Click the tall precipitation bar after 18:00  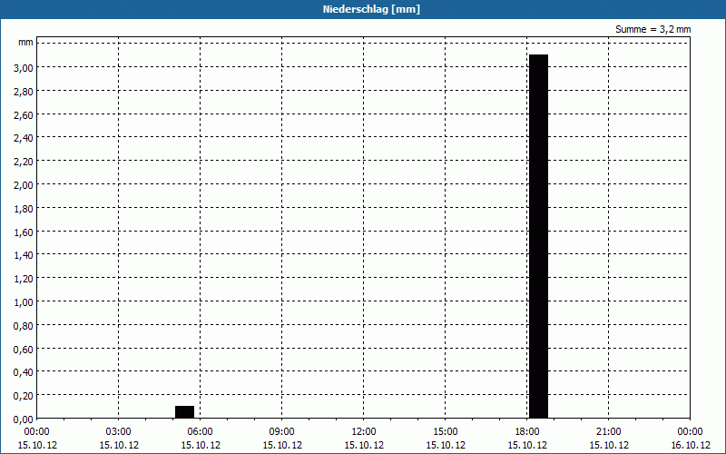click(x=538, y=236)
